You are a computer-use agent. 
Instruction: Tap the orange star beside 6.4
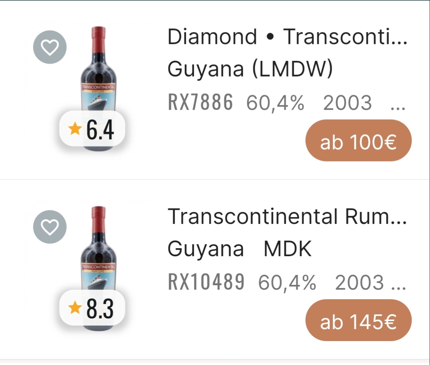75,129
